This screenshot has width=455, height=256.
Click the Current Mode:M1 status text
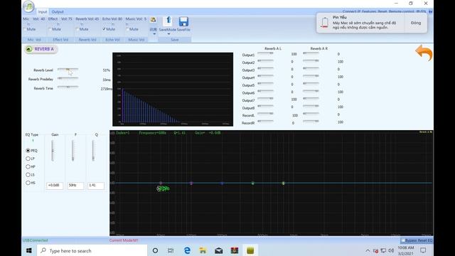click(x=124, y=240)
